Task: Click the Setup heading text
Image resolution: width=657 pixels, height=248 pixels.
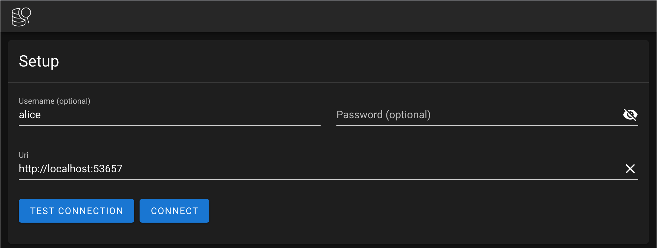Action: coord(39,61)
